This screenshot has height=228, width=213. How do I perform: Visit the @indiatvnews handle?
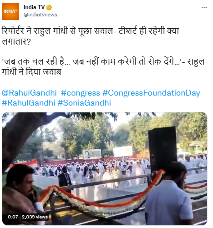click(x=40, y=15)
